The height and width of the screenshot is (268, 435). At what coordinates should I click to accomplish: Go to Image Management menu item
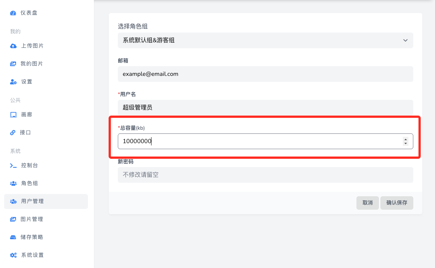coord(32,219)
